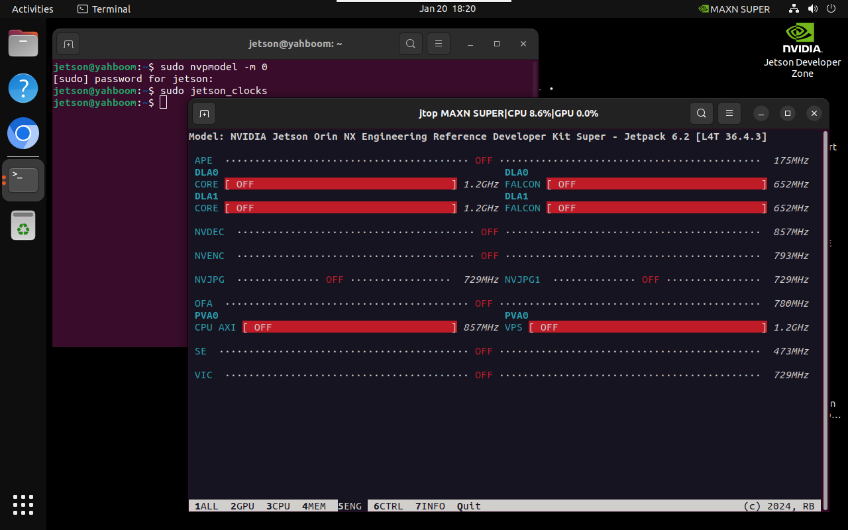Click search icon in jetson@yahboom terminal
The height and width of the screenshot is (530, 848).
411,44
